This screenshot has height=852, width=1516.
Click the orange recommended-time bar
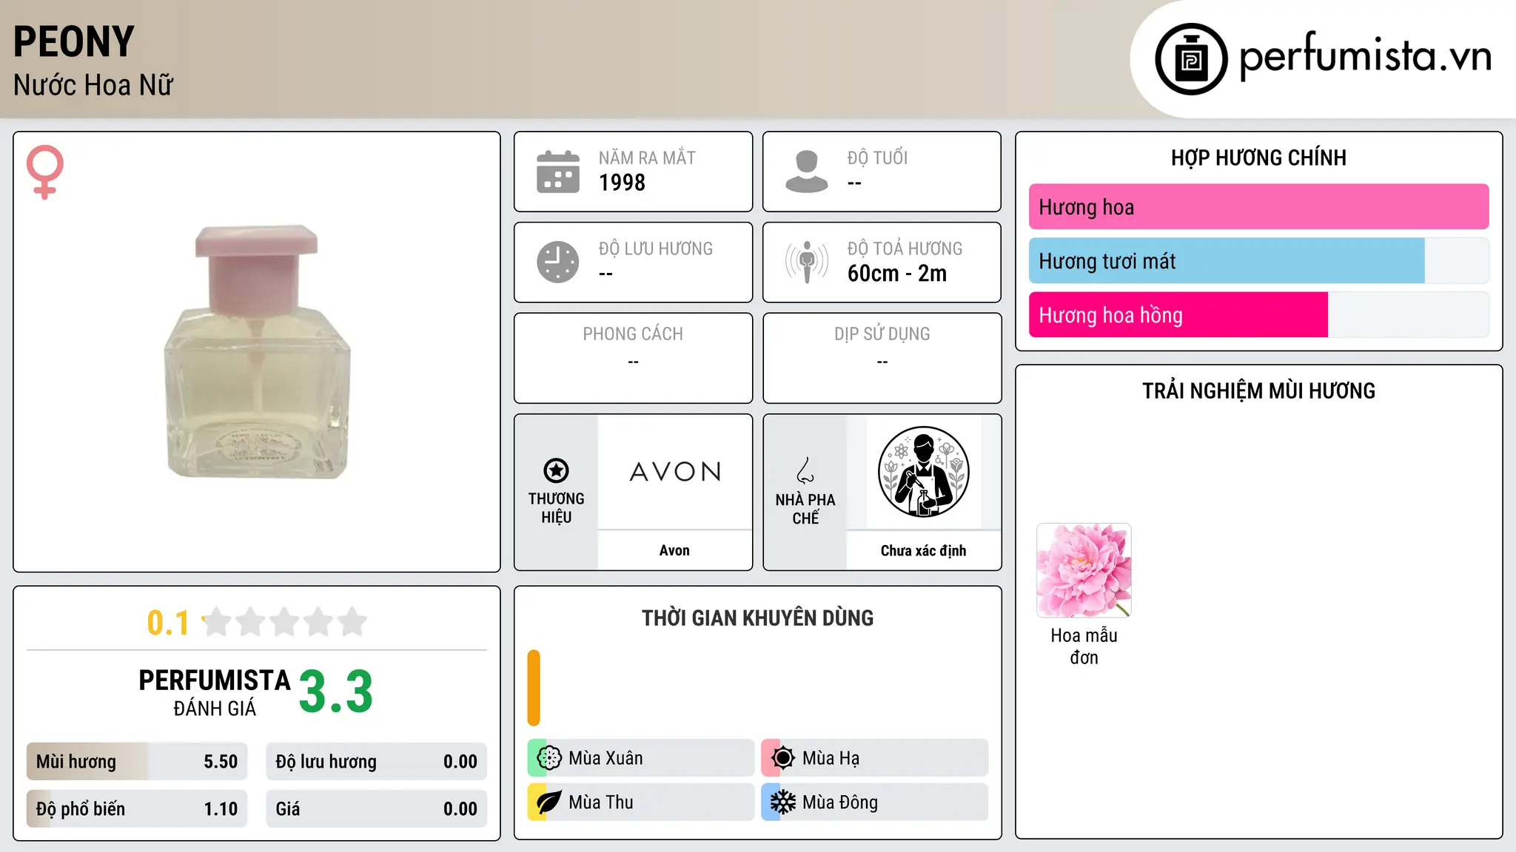point(534,688)
